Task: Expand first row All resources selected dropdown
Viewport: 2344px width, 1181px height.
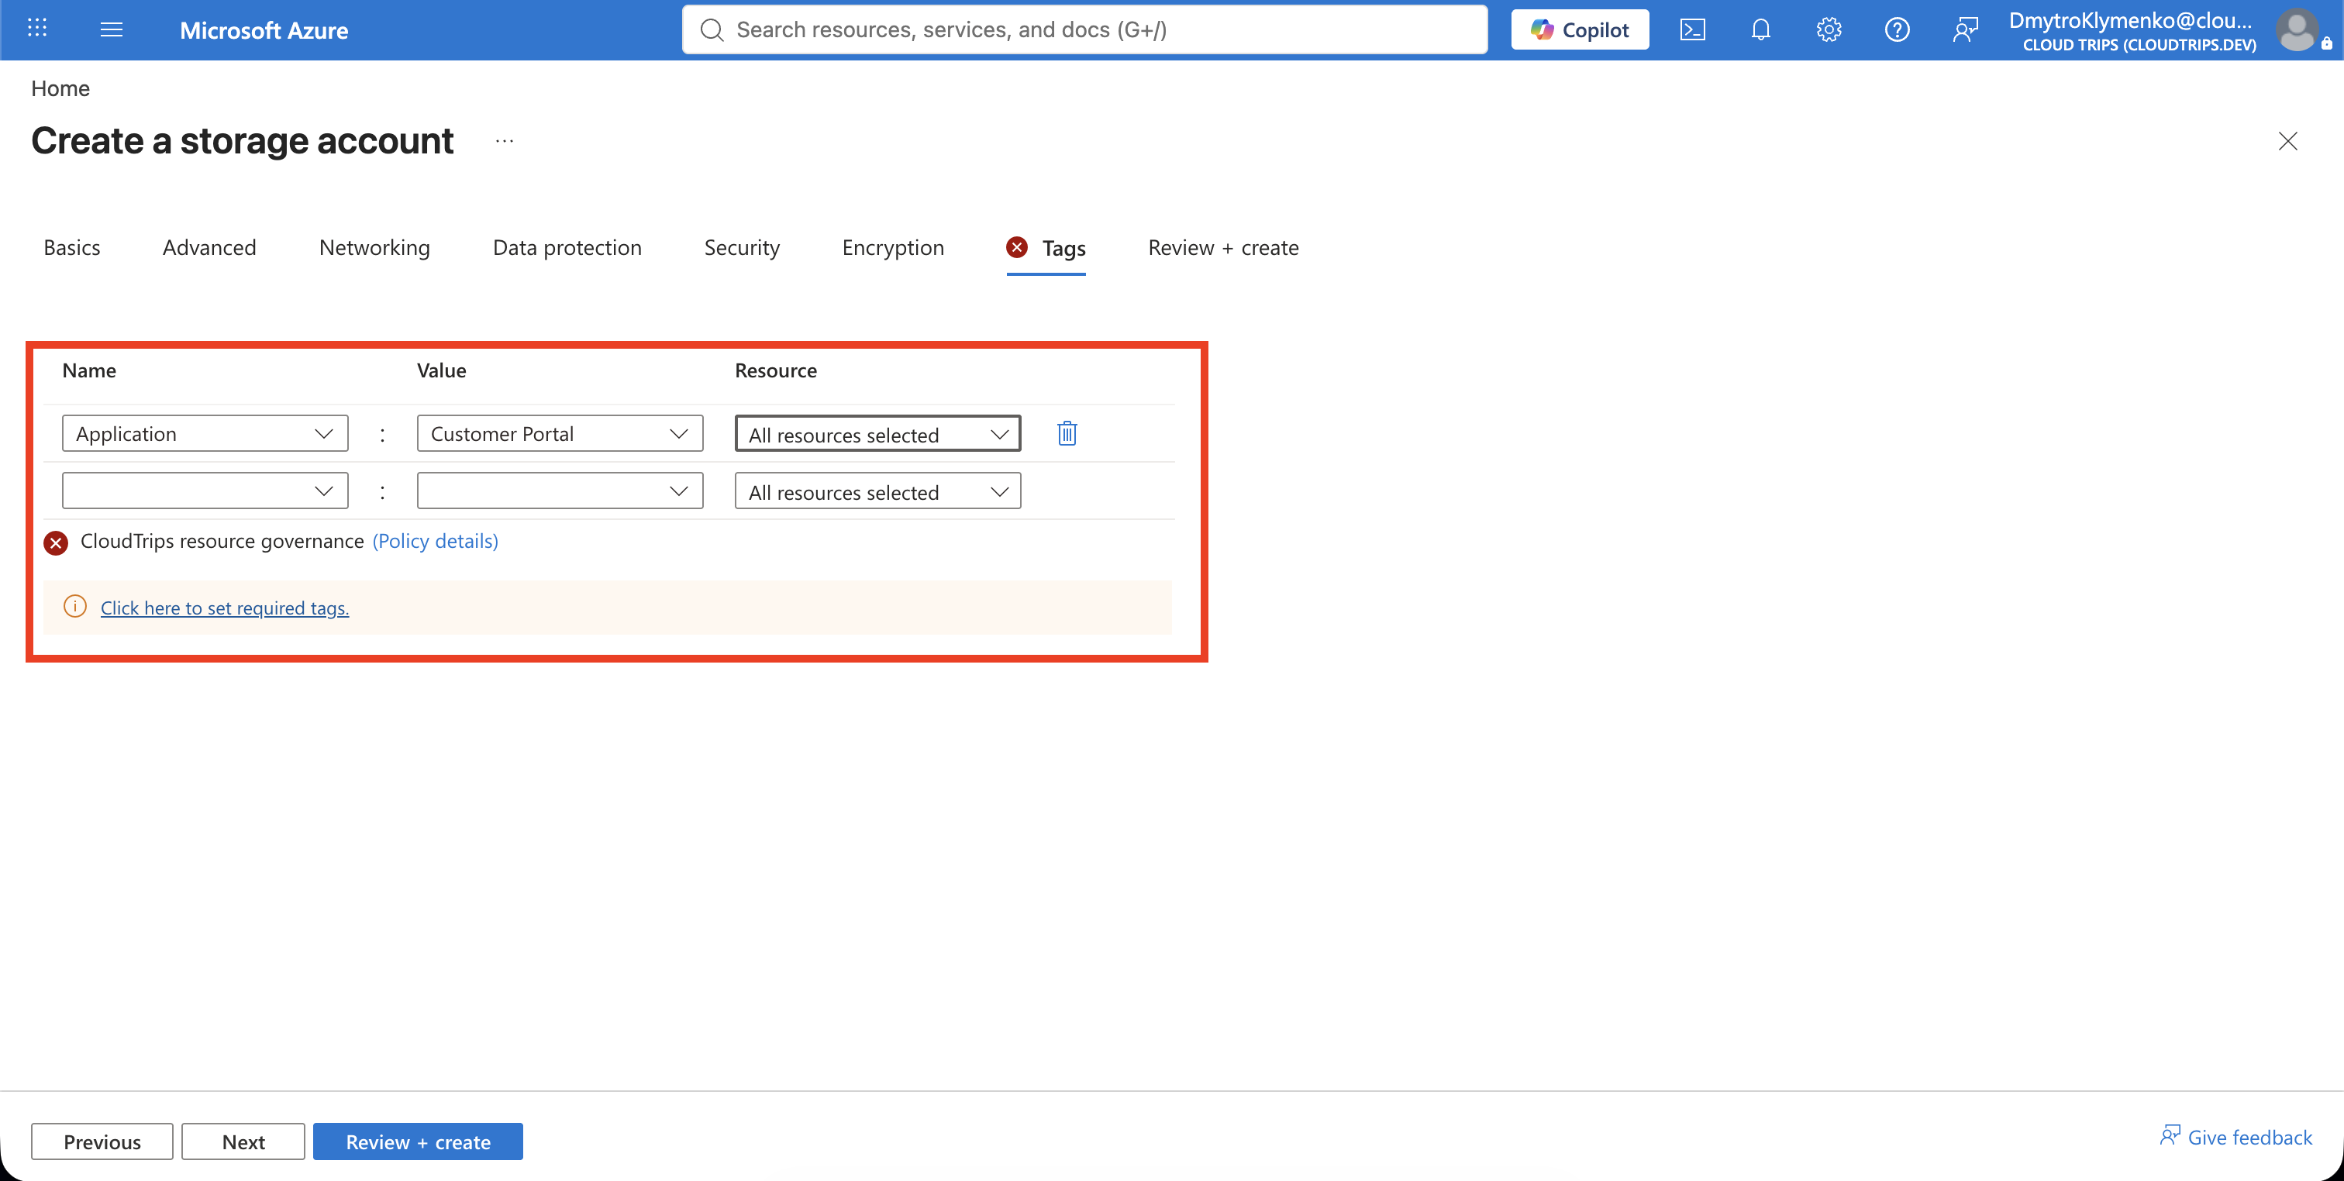Action: (x=877, y=434)
